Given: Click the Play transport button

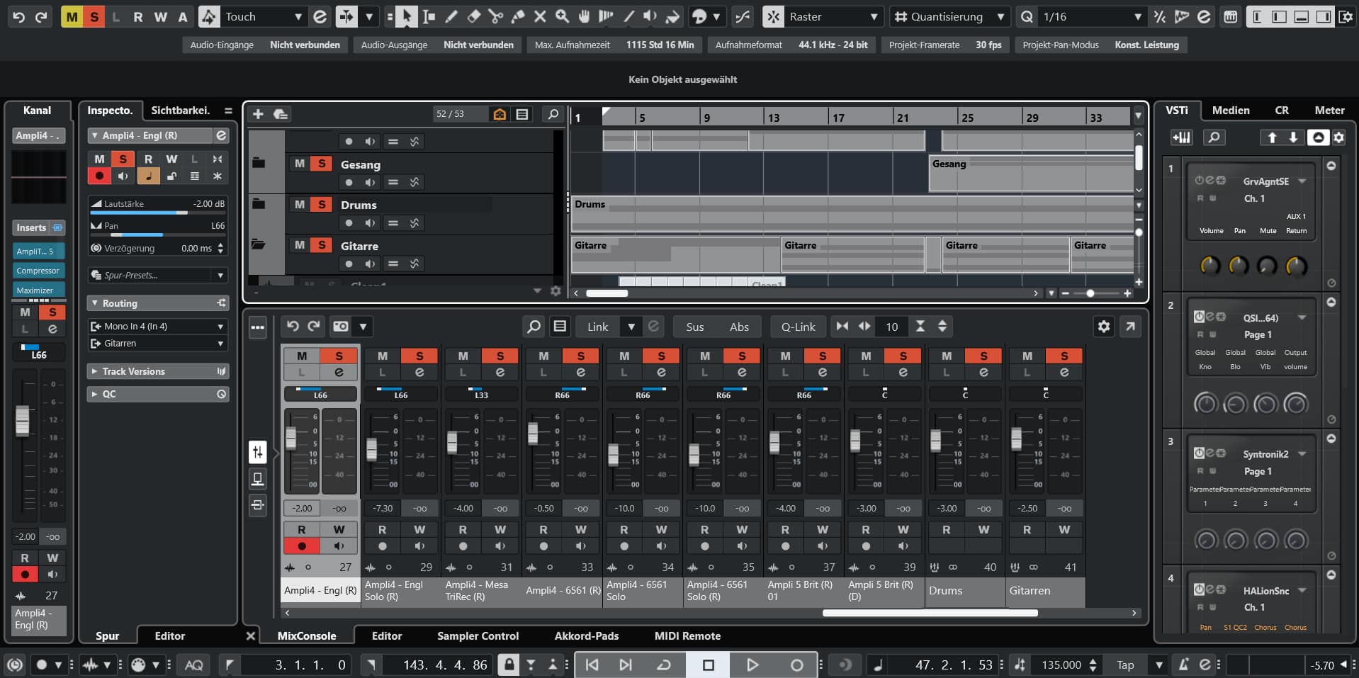Looking at the screenshot, I should point(752,665).
